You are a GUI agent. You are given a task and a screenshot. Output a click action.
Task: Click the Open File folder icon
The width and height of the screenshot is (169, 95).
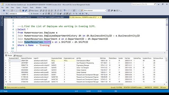[x=20, y=11]
